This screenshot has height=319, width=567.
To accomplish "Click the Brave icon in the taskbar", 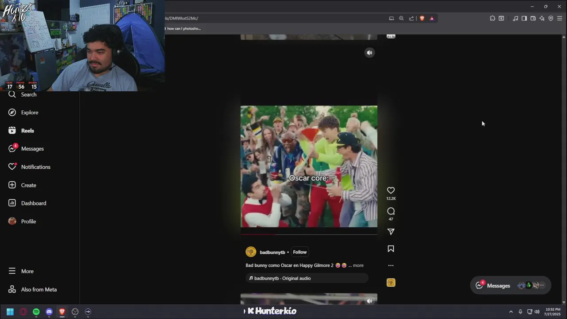I will 62,312.
